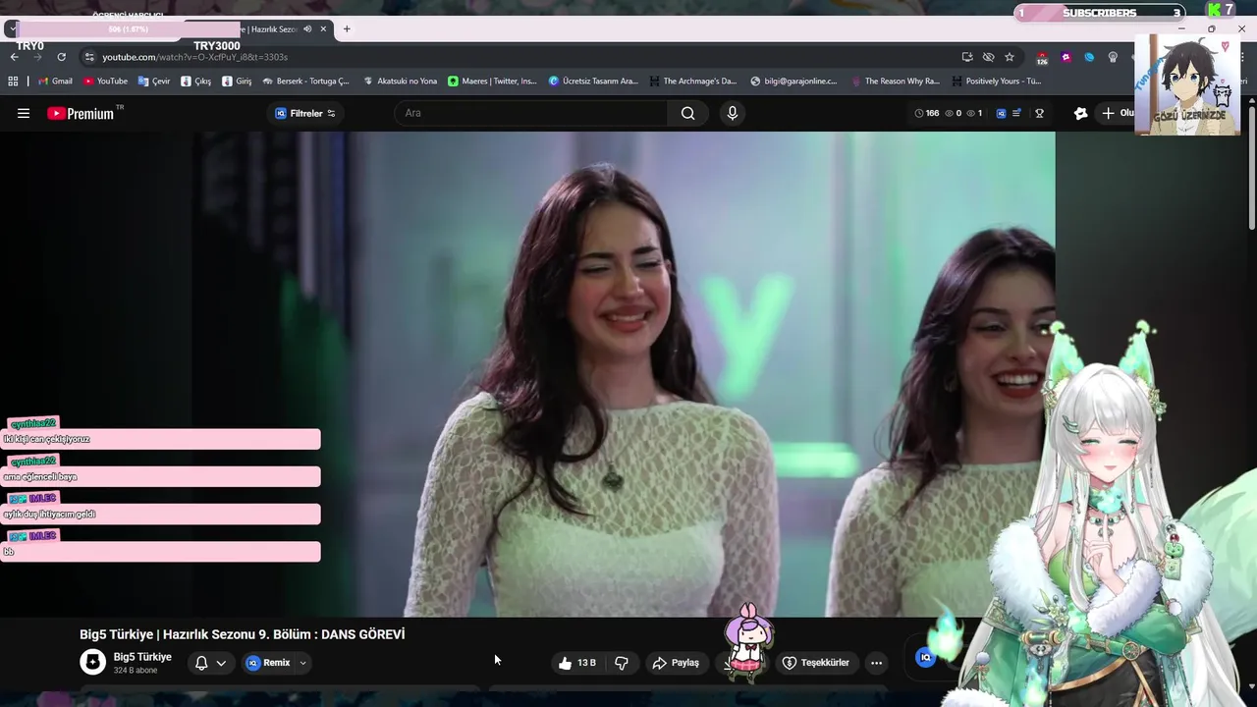Open the three-dots more actions menu
The image size is (1257, 707).
[x=876, y=663]
